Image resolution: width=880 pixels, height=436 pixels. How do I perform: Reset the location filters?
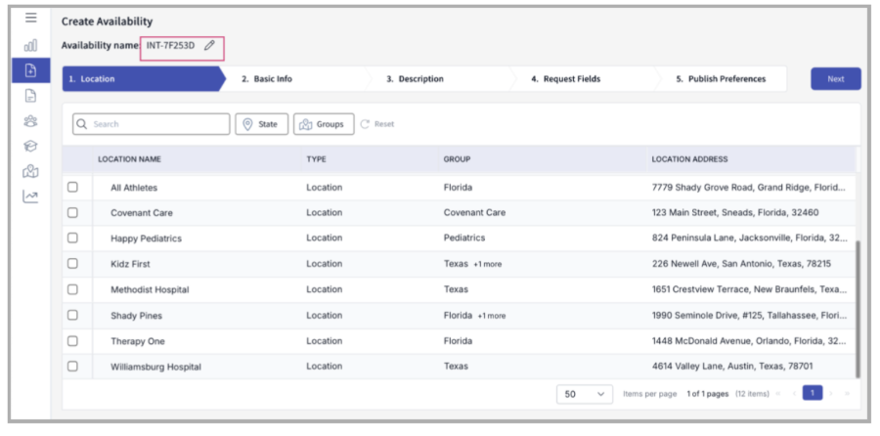pyautogui.click(x=377, y=124)
